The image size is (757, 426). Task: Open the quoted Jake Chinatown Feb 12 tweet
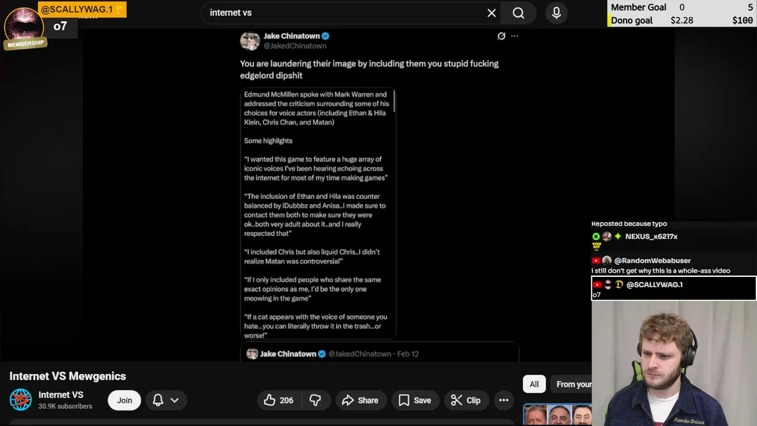[380, 353]
